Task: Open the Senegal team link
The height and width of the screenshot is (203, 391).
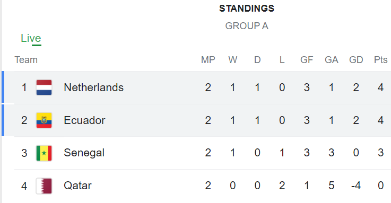Action: pos(84,153)
